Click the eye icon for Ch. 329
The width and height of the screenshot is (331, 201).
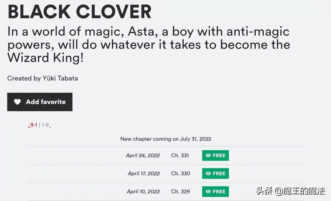pyautogui.click(x=208, y=191)
